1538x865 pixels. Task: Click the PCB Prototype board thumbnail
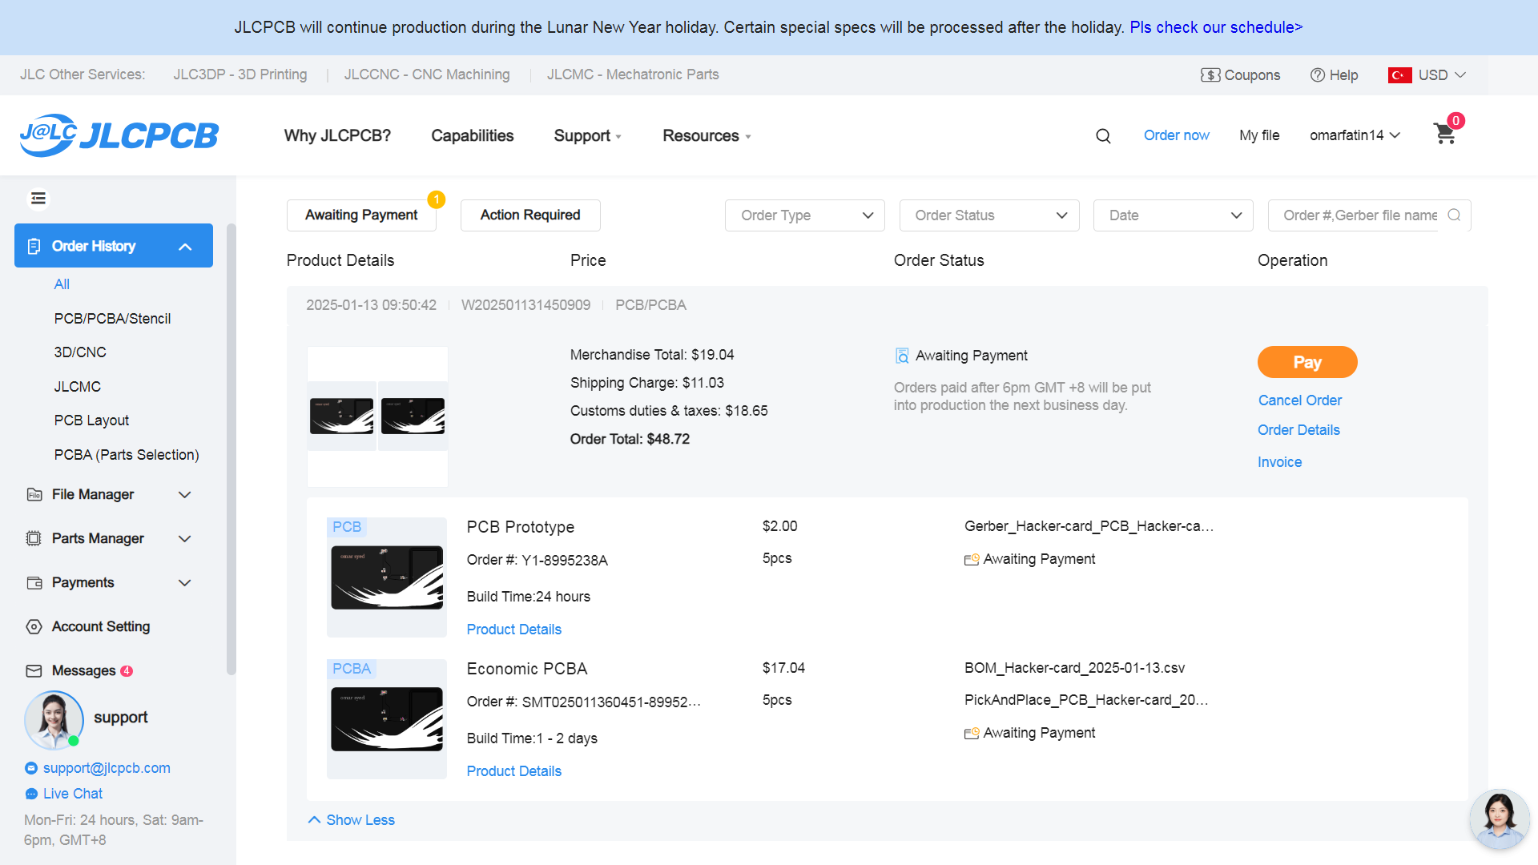click(387, 577)
